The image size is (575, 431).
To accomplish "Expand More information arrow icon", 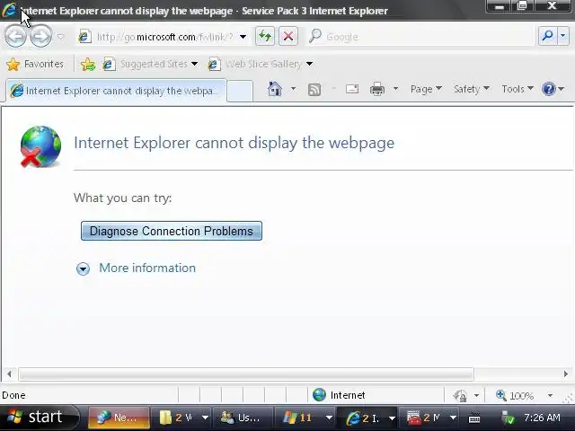I will 83,268.
